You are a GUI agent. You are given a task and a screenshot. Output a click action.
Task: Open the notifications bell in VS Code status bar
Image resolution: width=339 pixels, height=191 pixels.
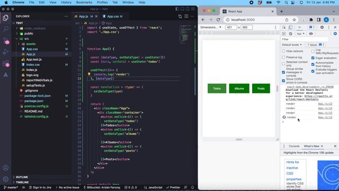pyautogui.click(x=192, y=187)
